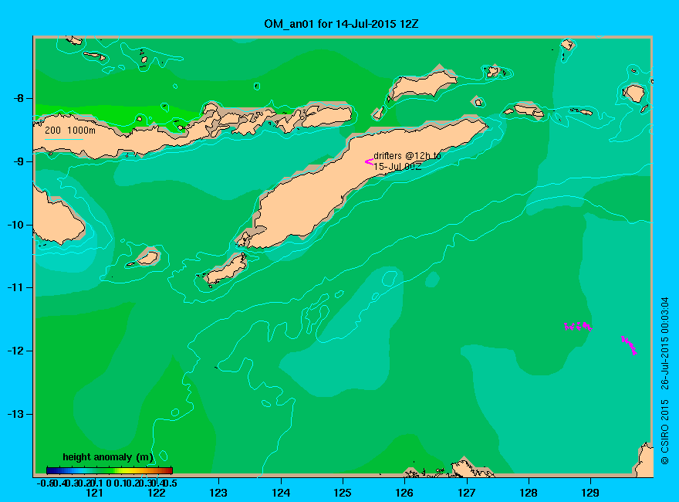
Task: Click the magenta drifter track at far right
Action: pos(629,345)
